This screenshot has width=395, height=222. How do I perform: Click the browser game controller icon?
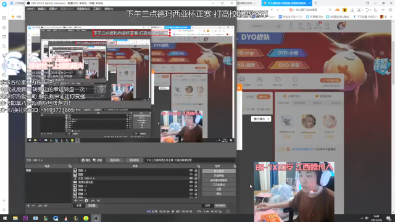[x=337, y=10]
